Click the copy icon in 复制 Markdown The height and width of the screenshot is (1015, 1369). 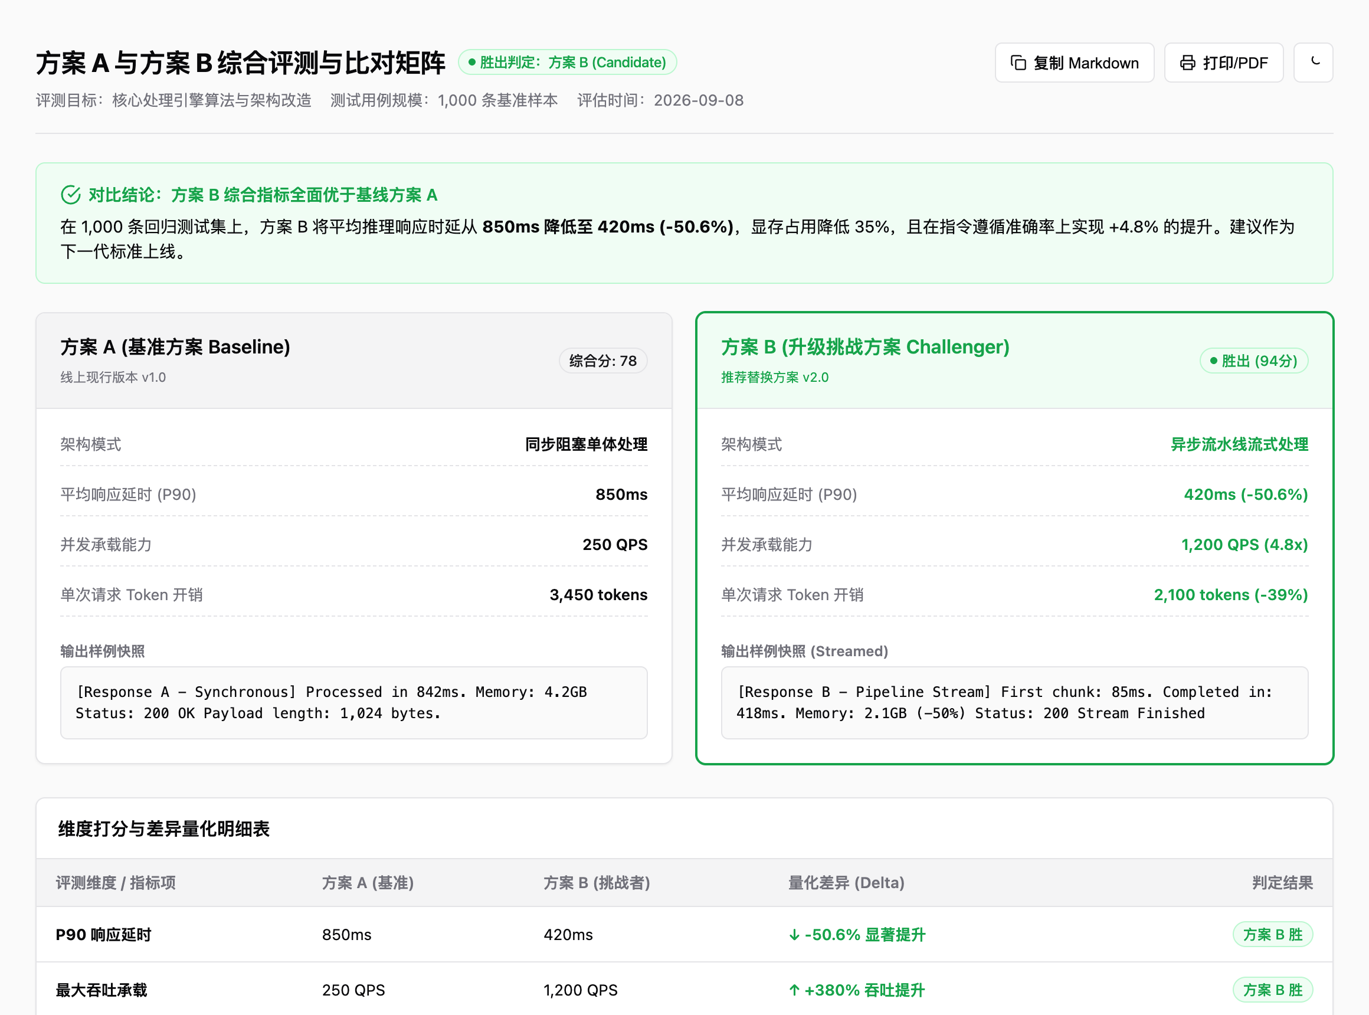[1018, 63]
